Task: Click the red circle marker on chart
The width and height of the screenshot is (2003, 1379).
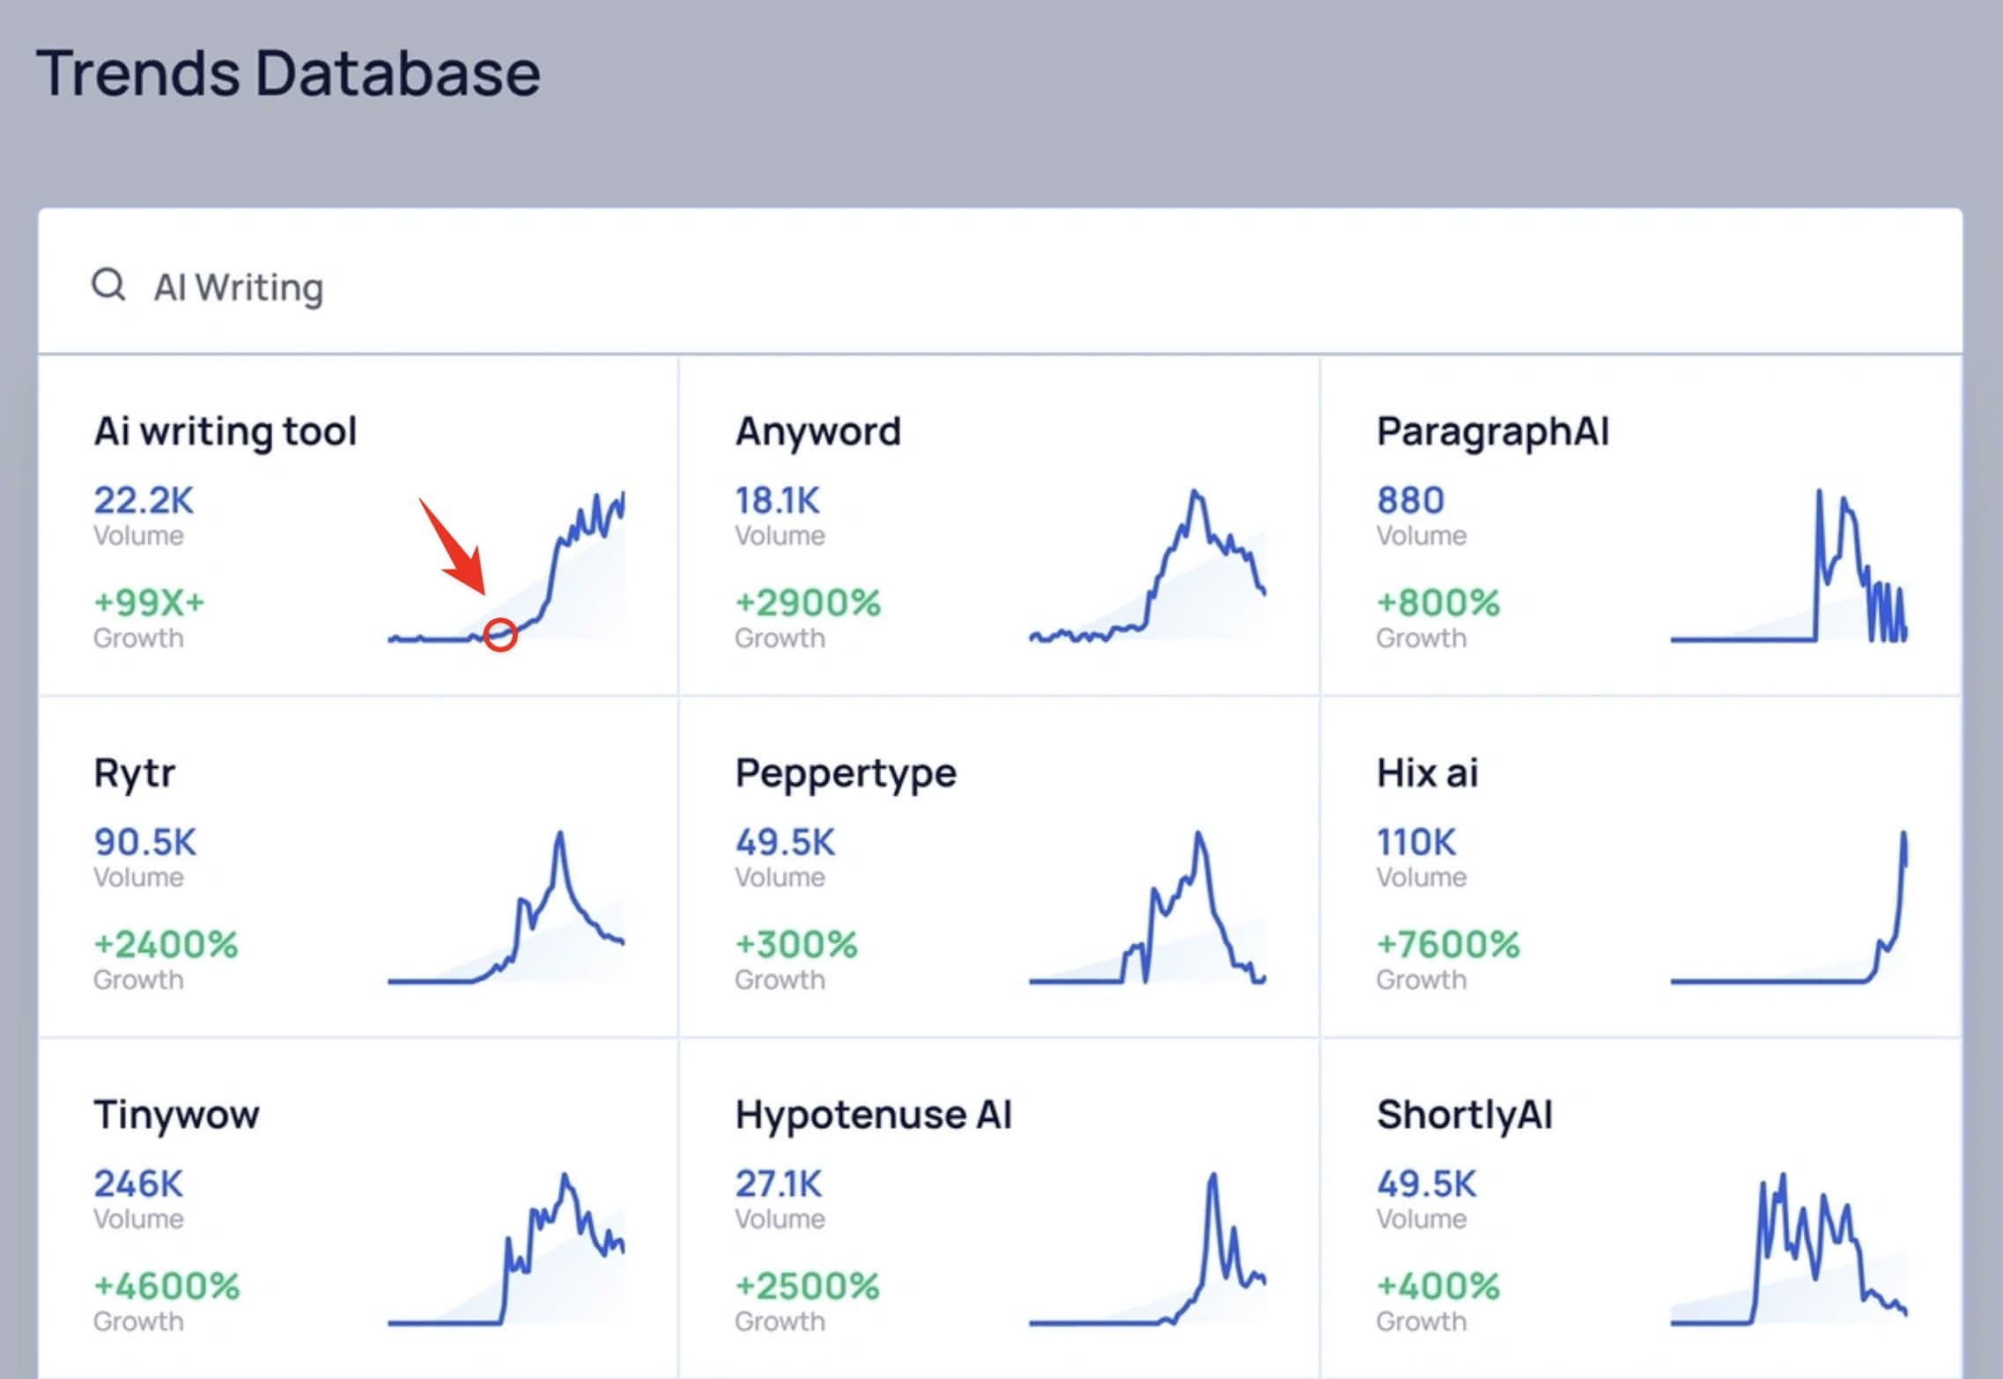Action: (500, 634)
